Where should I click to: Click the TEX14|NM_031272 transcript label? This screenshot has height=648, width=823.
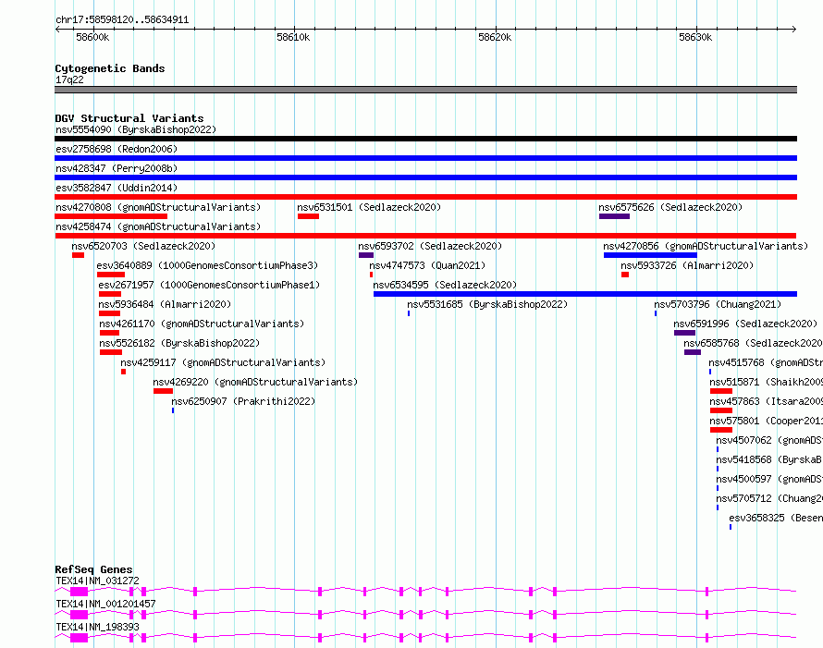pyautogui.click(x=98, y=581)
